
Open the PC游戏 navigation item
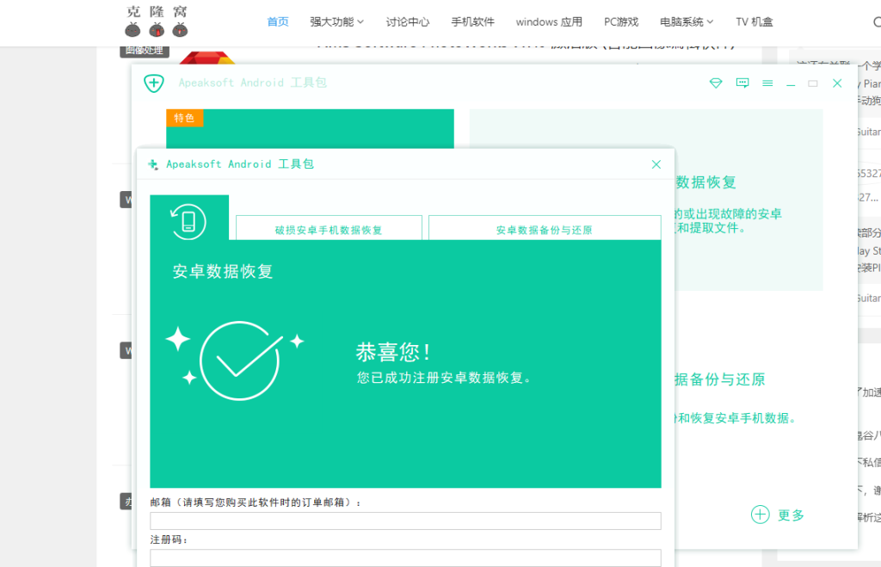[621, 22]
